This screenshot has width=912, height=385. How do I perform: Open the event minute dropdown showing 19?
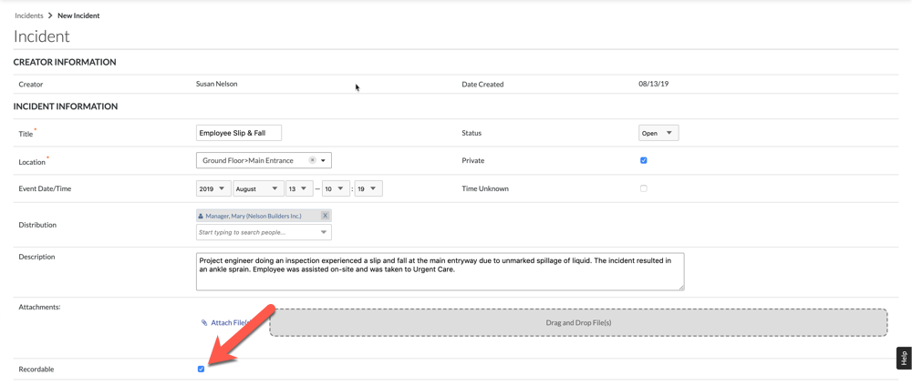coord(368,188)
